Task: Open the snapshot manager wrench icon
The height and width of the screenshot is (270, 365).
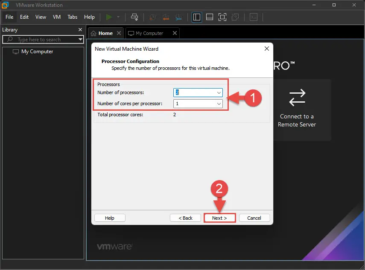Action: pyautogui.click(x=178, y=17)
